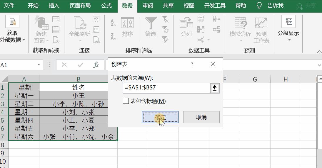Switch to the 视图 tab
This screenshot has height=168, width=322.
(189, 6)
